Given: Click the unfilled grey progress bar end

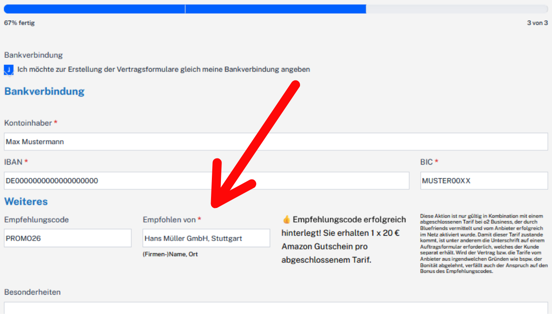Looking at the screenshot, I should tap(457, 9).
